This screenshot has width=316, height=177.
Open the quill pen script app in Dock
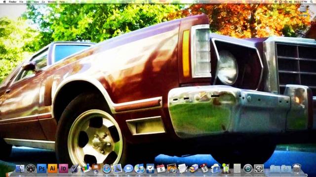pos(75,169)
